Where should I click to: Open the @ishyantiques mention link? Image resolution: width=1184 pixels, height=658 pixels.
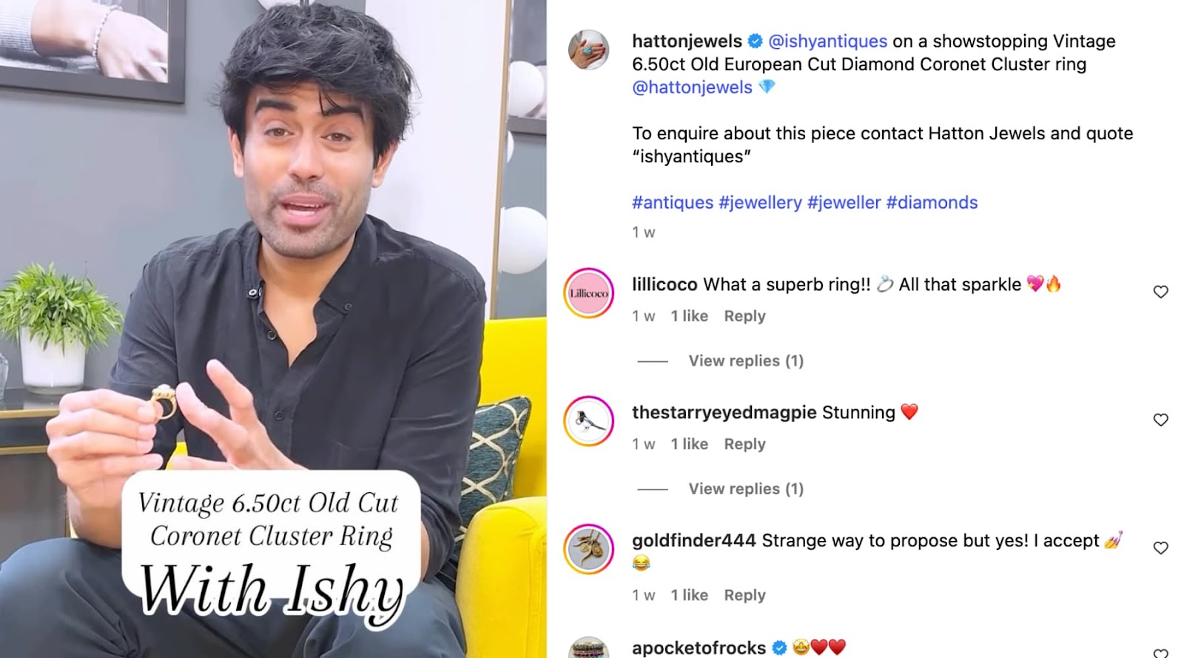coord(827,41)
